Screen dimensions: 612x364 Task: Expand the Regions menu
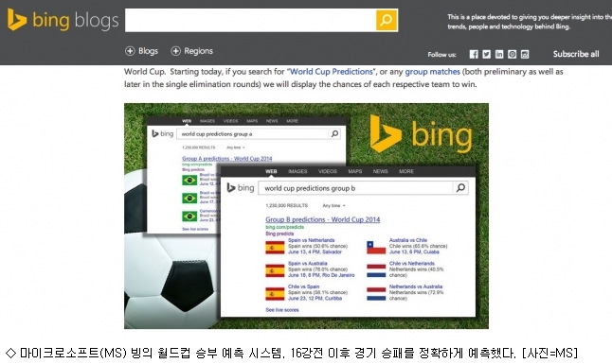click(192, 51)
